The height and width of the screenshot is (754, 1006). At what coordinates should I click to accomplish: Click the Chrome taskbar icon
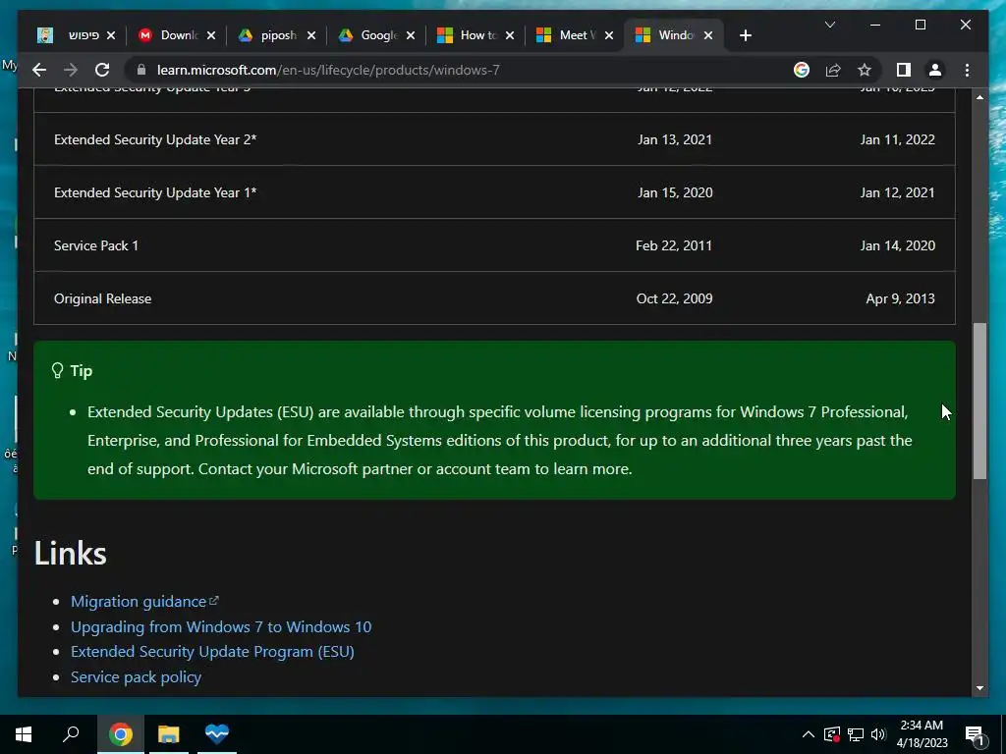(x=120, y=734)
